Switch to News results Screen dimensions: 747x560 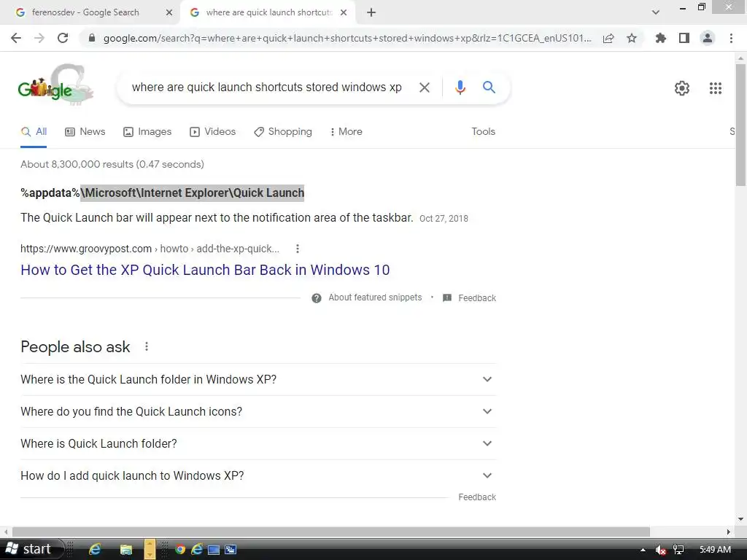[x=85, y=132]
